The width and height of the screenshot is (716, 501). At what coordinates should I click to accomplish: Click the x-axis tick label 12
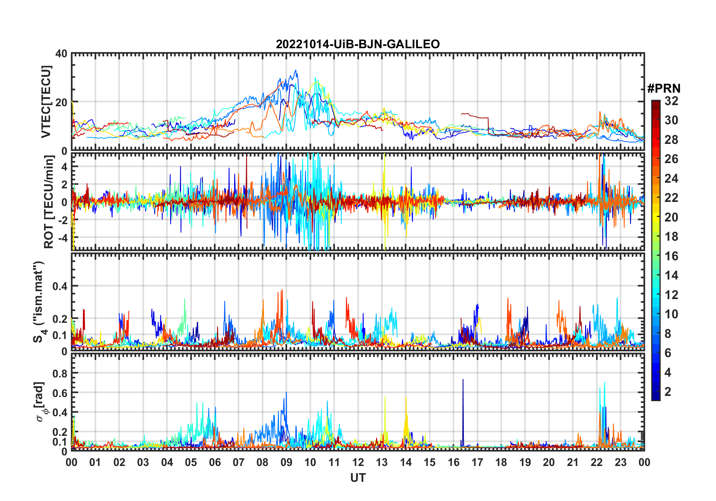pyautogui.click(x=358, y=462)
